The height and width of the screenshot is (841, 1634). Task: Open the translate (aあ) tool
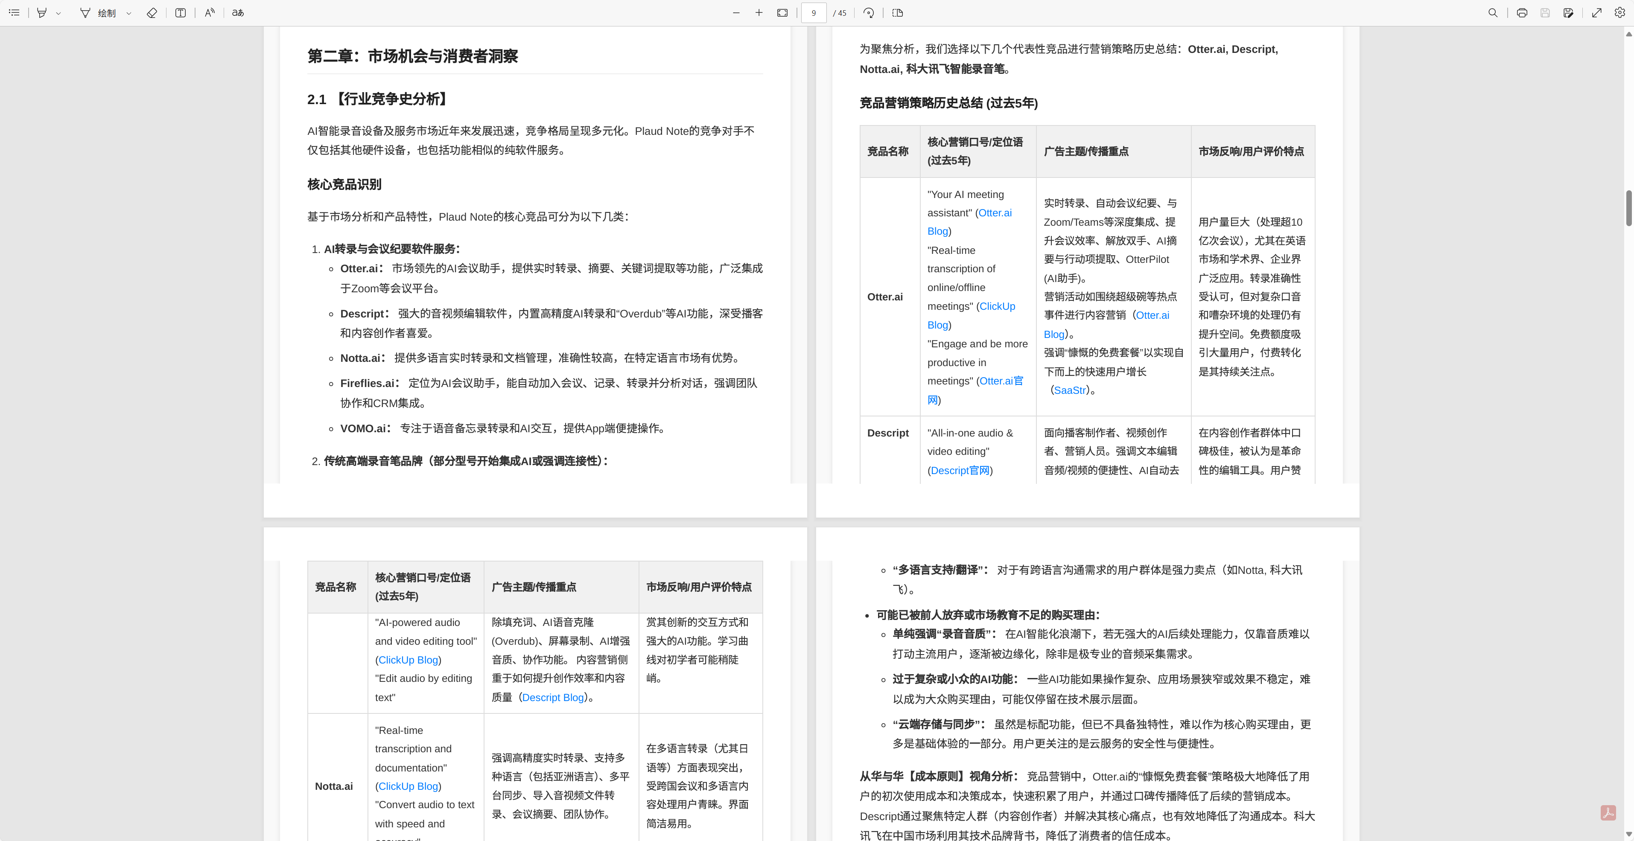(238, 13)
